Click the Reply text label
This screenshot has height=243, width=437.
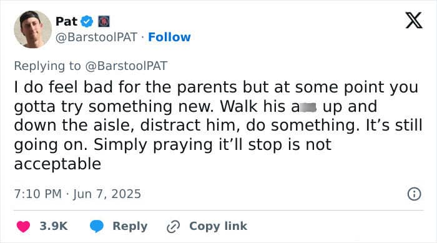[130, 226]
